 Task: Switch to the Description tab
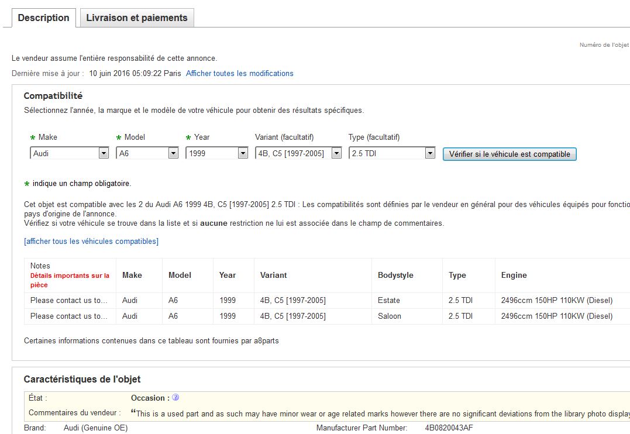(x=43, y=18)
